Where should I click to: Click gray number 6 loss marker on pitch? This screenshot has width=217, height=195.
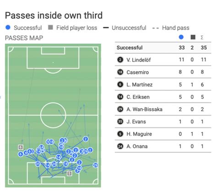(x=21, y=147)
